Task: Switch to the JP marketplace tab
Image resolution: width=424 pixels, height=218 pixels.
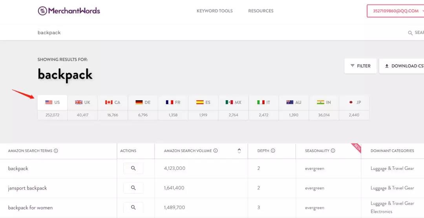Action: [x=354, y=103]
